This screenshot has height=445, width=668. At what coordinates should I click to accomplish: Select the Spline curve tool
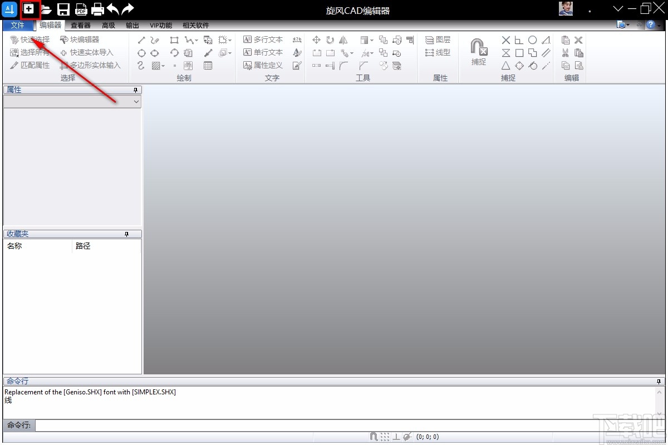(x=141, y=66)
